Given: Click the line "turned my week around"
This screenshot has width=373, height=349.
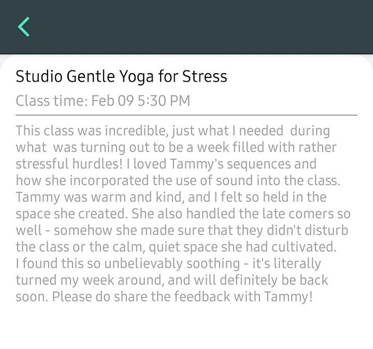Looking at the screenshot, I should tap(94, 280).
